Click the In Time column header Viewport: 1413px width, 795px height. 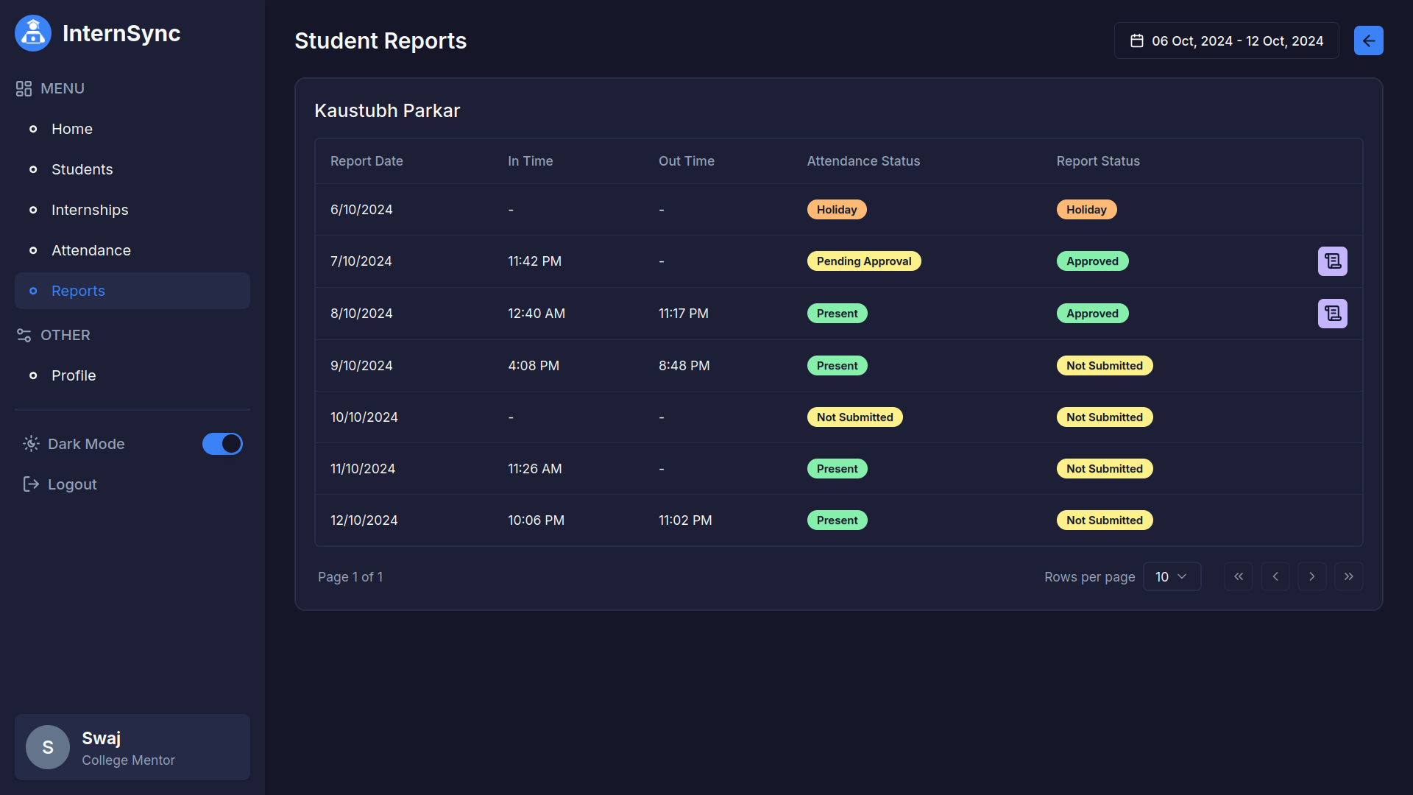pyautogui.click(x=530, y=161)
